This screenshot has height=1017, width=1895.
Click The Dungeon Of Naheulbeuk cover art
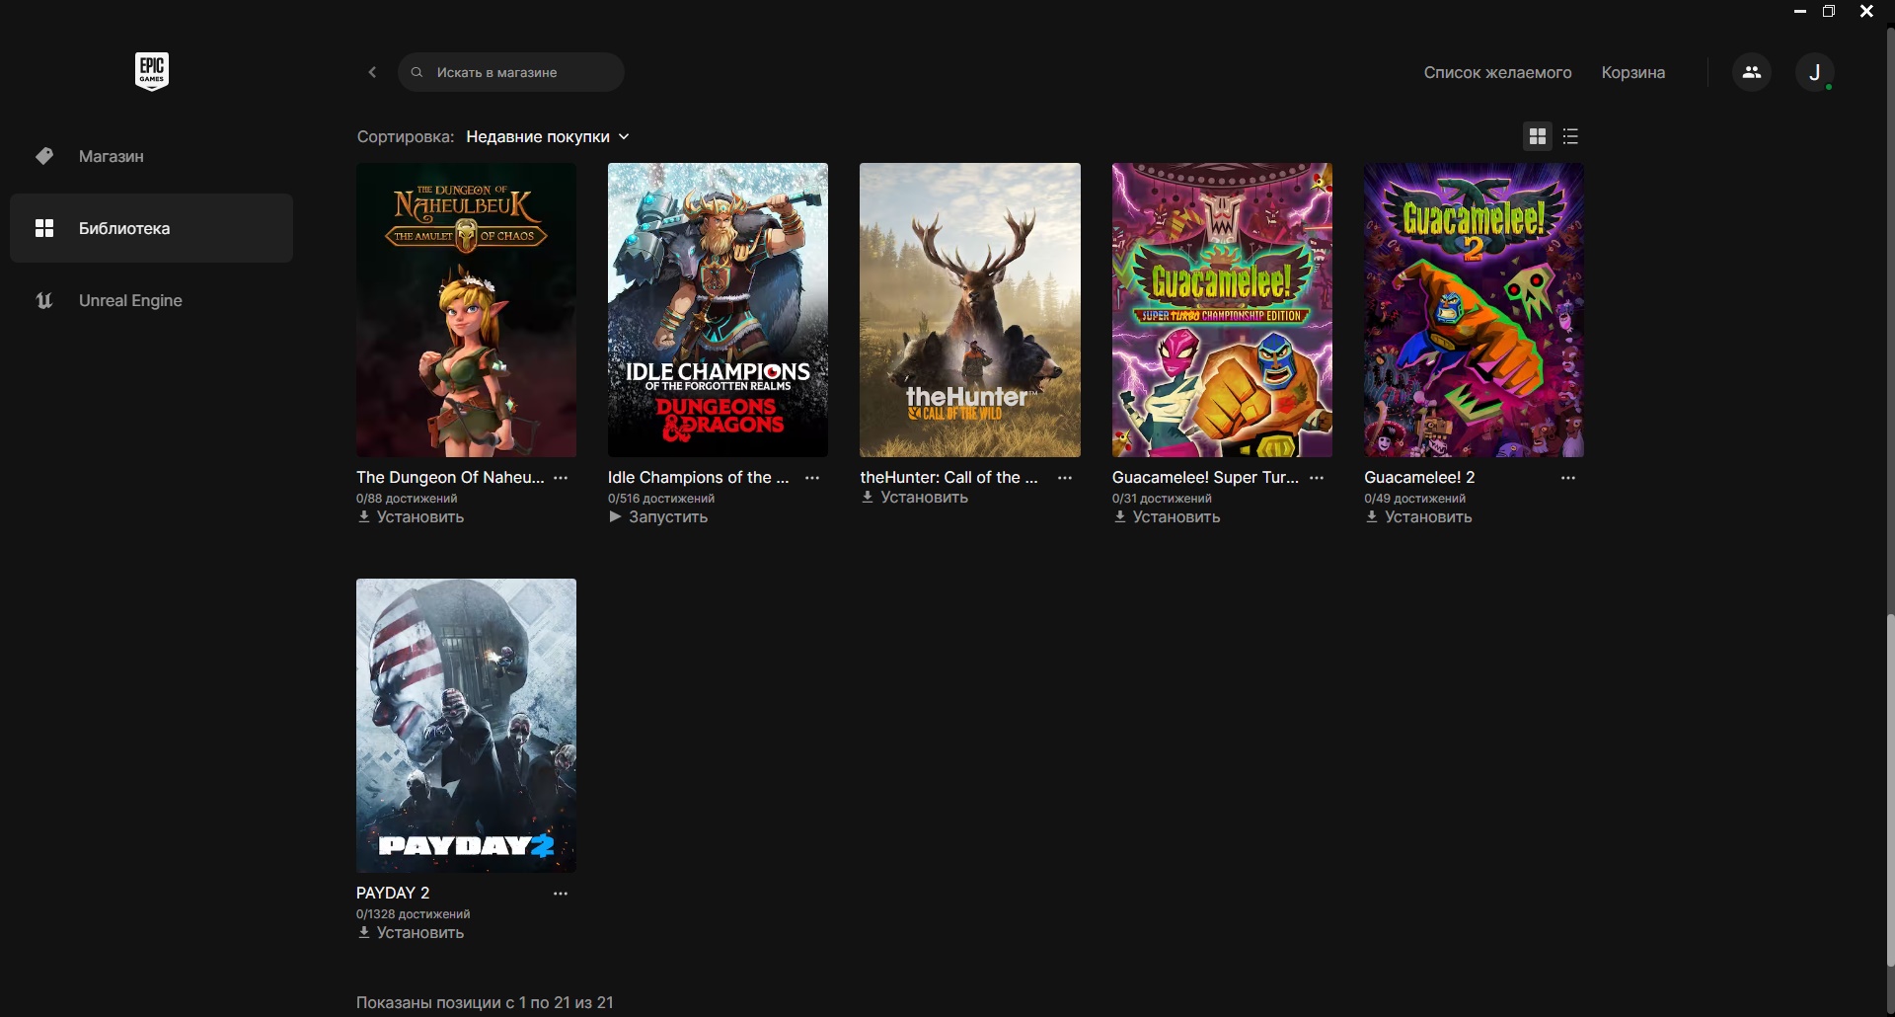pos(466,310)
